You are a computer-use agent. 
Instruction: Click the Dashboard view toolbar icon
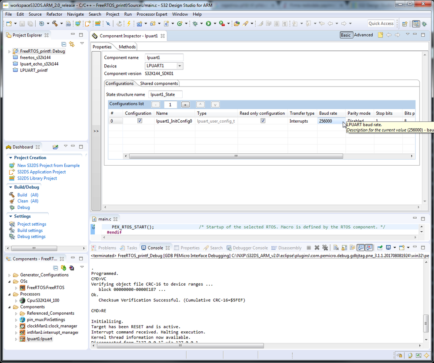[x=55, y=147]
